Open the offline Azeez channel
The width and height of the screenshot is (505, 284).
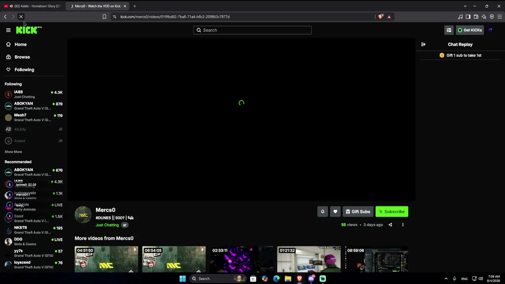(34, 141)
